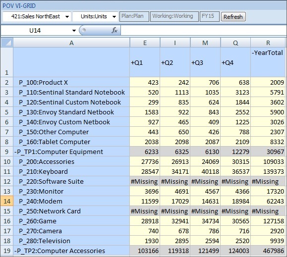Click Camera Q3 value 786
287x257 pixels.
[205, 231]
